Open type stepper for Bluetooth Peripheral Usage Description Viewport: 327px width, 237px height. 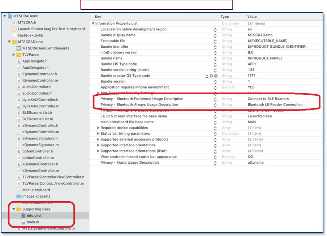pyautogui.click(x=215, y=99)
